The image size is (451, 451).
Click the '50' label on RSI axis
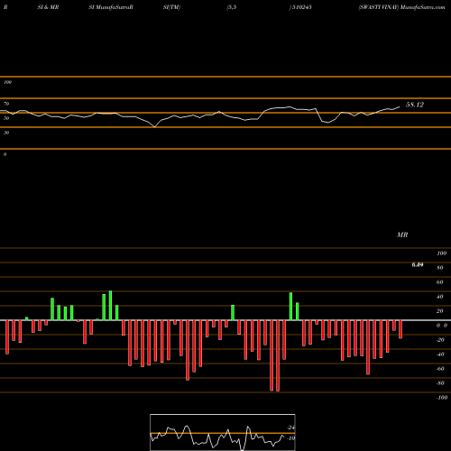click(x=6, y=118)
